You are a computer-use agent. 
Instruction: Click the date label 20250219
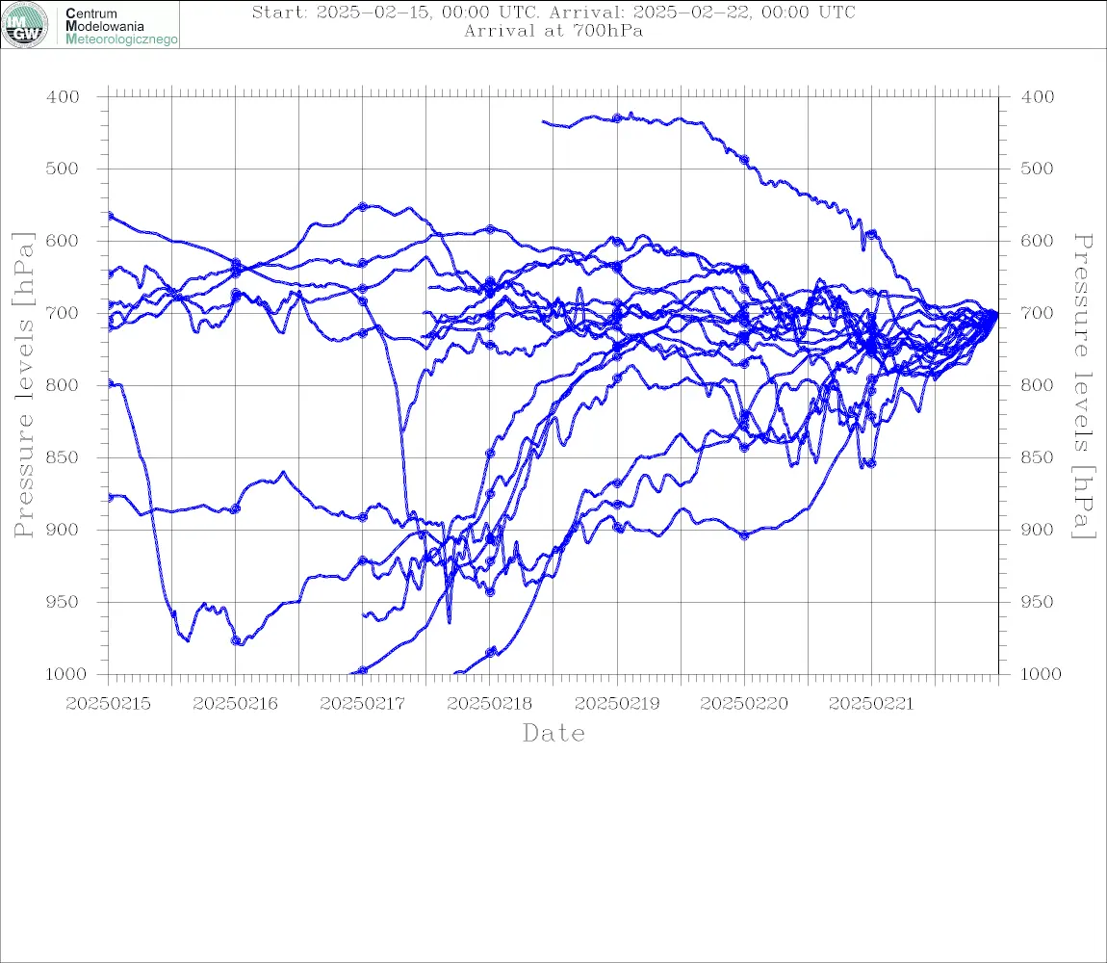point(617,704)
